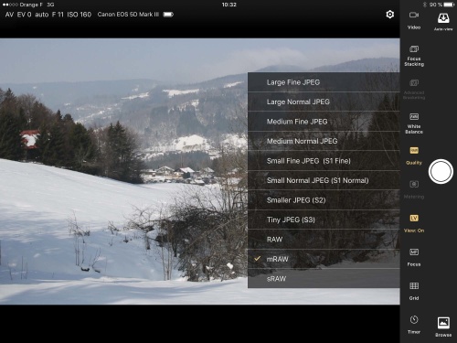This screenshot has width=457, height=343.
Task: Select Large Fine JPEG
Action: 324,82
